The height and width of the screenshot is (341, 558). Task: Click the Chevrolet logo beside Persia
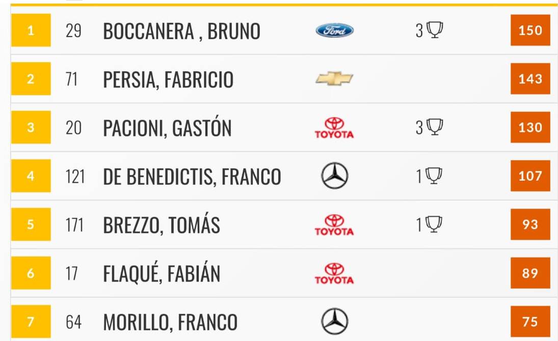[x=334, y=78]
